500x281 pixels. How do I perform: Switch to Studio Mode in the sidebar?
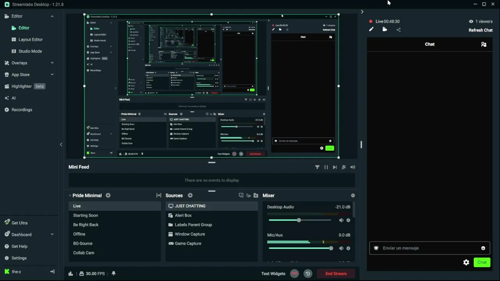(x=29, y=52)
